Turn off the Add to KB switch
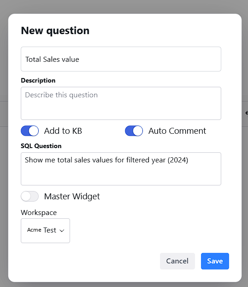The width and height of the screenshot is (248, 287). [x=30, y=131]
